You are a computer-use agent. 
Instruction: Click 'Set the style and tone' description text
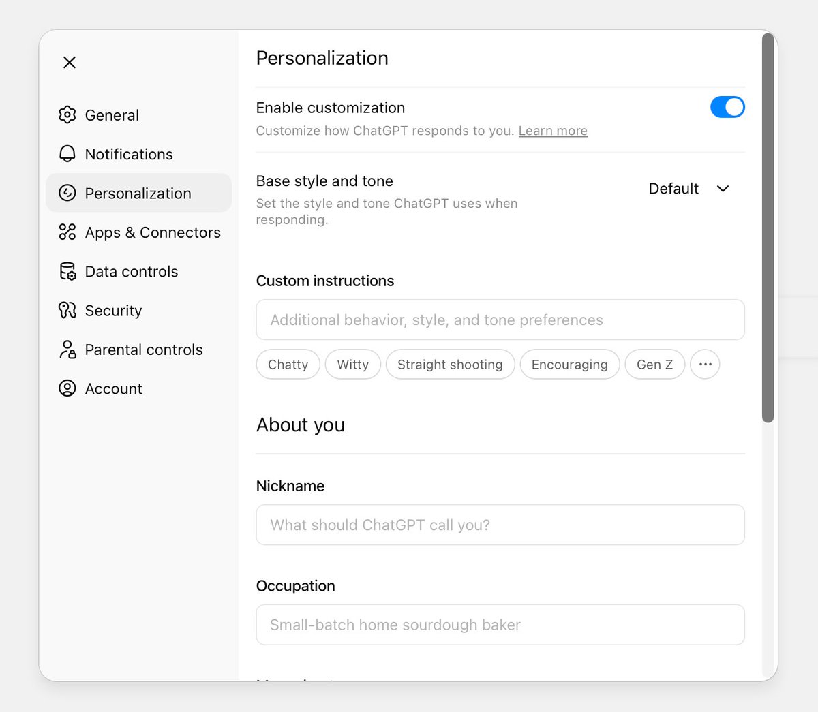pyautogui.click(x=387, y=212)
